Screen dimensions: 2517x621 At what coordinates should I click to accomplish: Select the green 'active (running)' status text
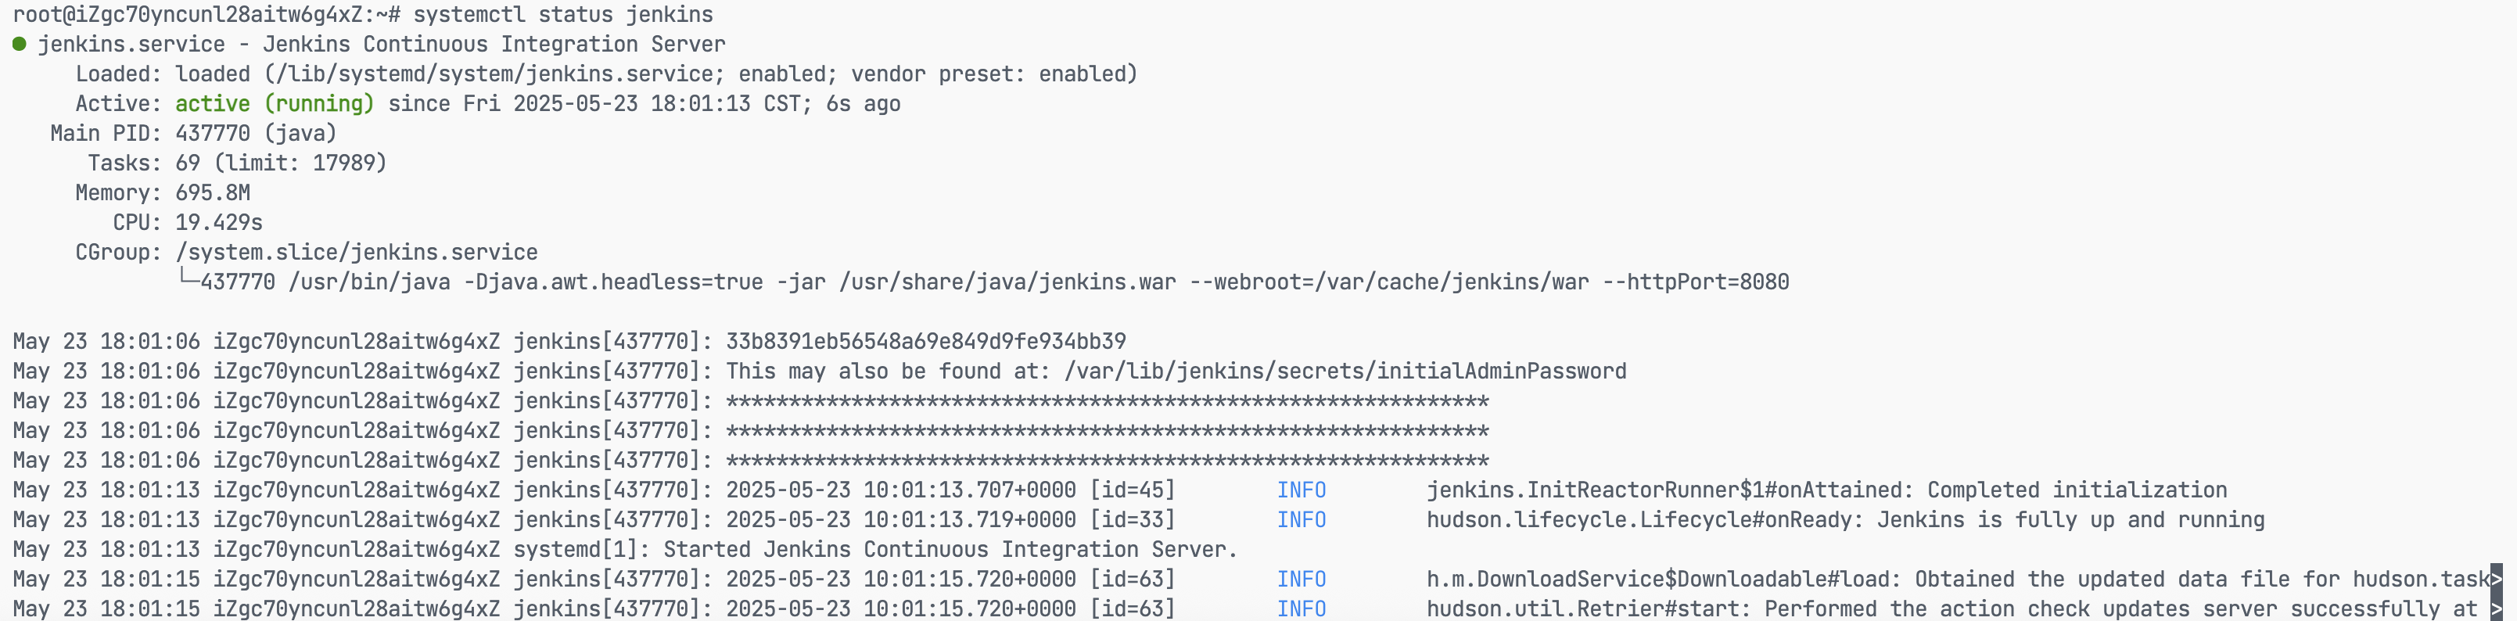tap(275, 103)
